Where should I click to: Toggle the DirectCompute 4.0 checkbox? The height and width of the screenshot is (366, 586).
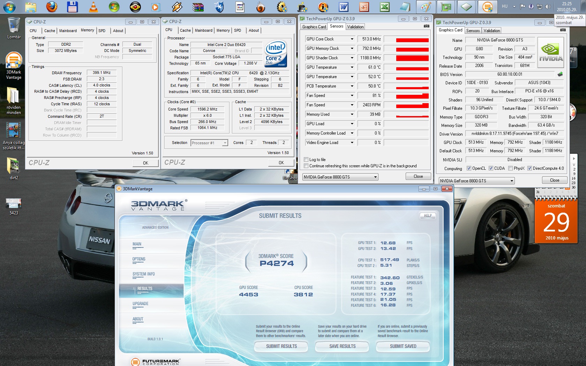tap(529, 168)
